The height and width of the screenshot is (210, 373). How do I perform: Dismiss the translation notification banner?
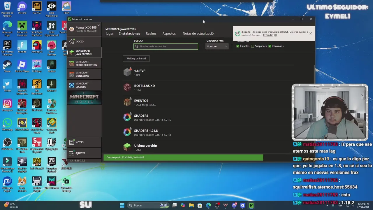[x=311, y=33]
